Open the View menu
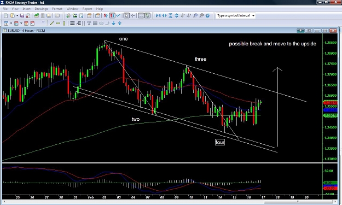The width and height of the screenshot is (342, 205). click(x=15, y=9)
